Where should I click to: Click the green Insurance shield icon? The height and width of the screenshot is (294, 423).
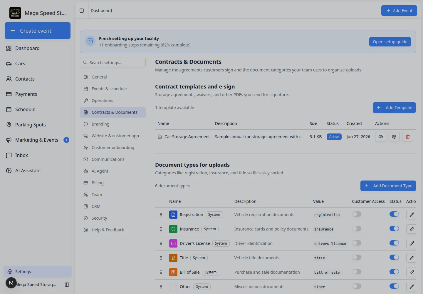(x=173, y=229)
